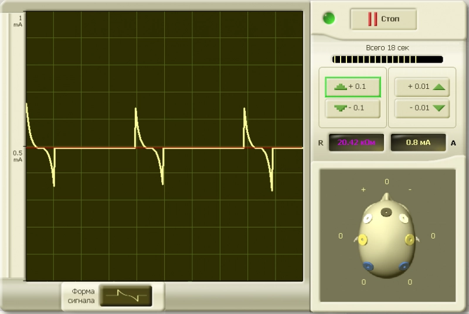469x314 pixels.
Task: Decrease current by 0.1 step
Action: coord(352,108)
